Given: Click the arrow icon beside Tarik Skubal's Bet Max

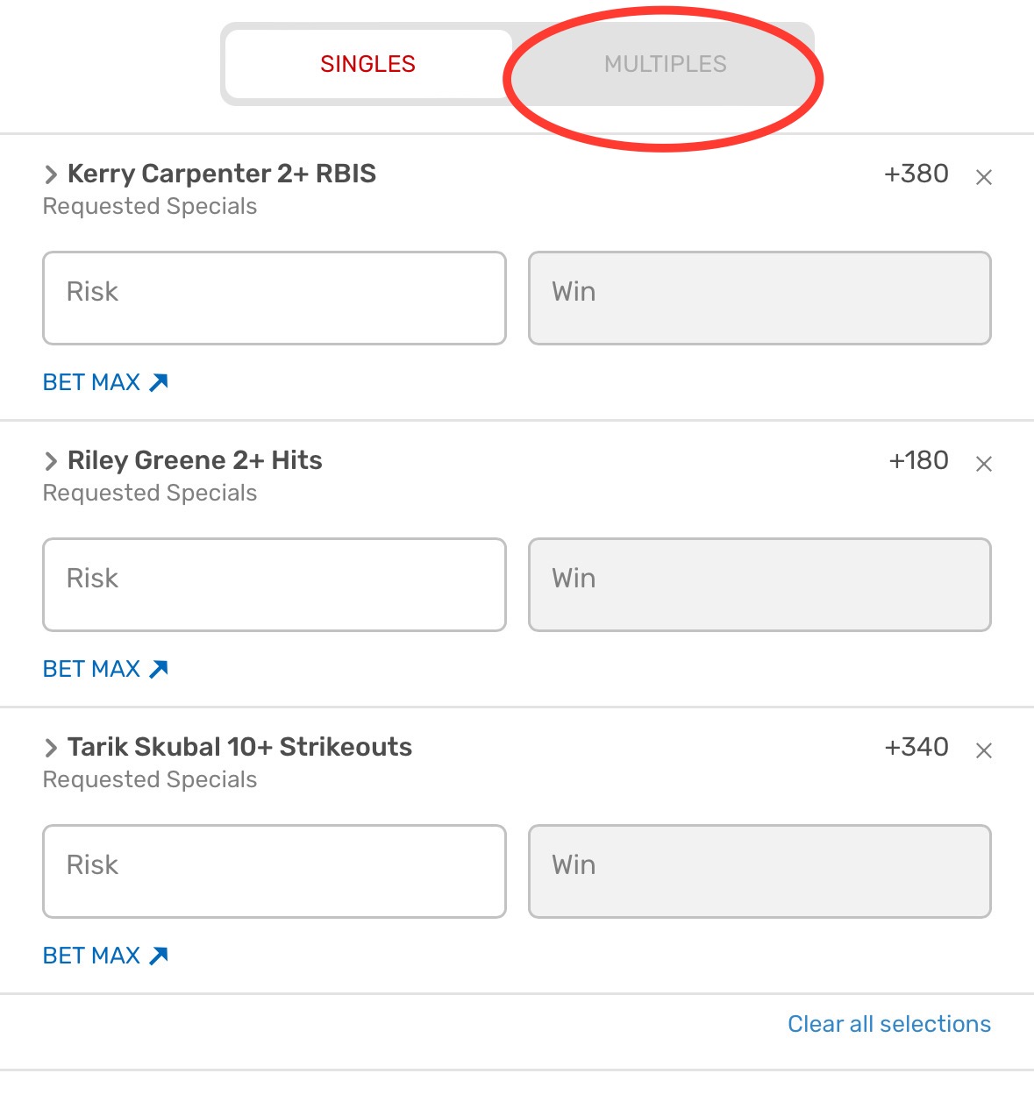Looking at the screenshot, I should [159, 956].
